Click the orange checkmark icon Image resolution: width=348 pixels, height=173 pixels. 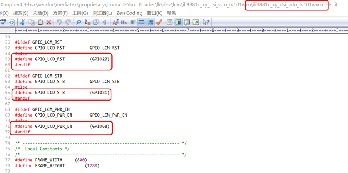click(159, 22)
